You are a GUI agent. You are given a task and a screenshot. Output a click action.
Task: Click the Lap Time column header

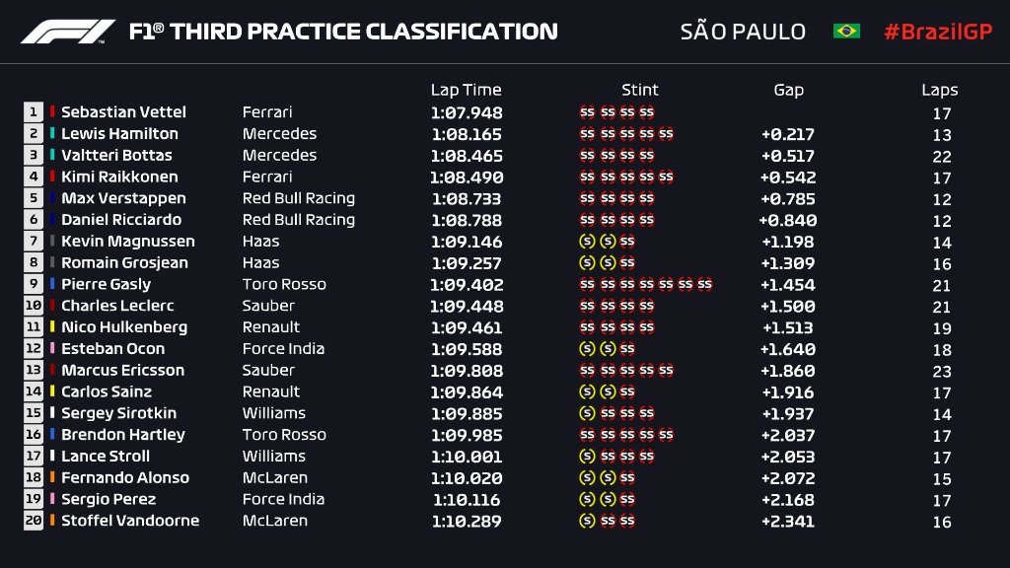pos(466,90)
